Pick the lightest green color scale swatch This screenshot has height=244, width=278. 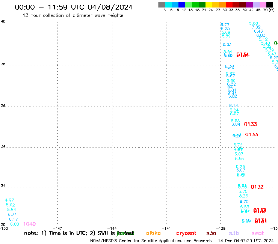[189, 5]
